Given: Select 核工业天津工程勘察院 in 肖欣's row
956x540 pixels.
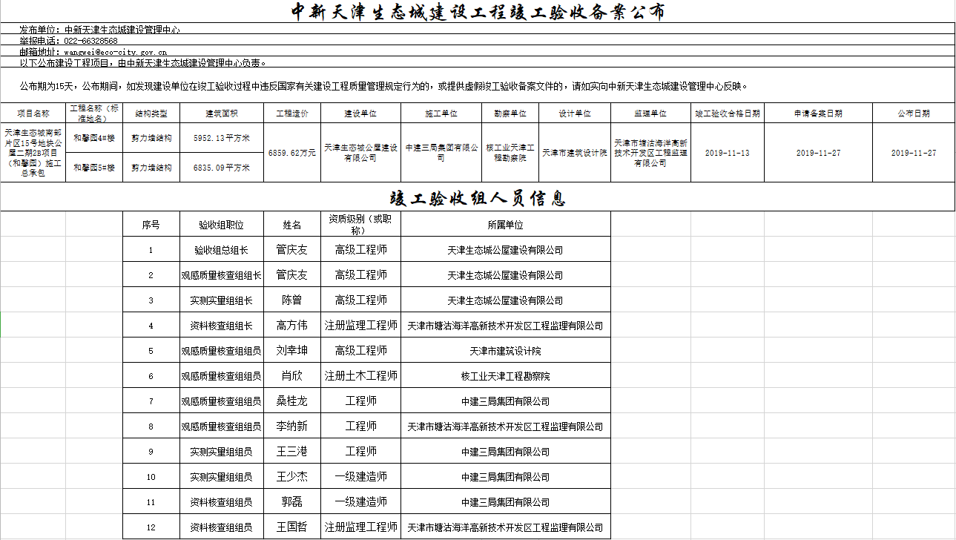Looking at the screenshot, I should (x=505, y=376).
